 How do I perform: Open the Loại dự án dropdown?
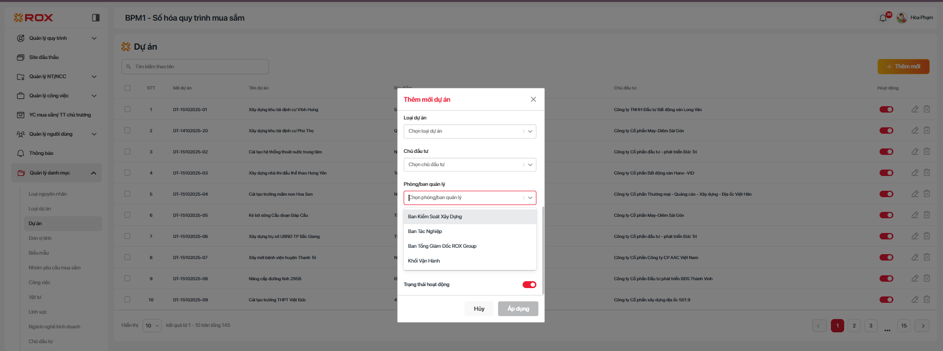point(470,131)
